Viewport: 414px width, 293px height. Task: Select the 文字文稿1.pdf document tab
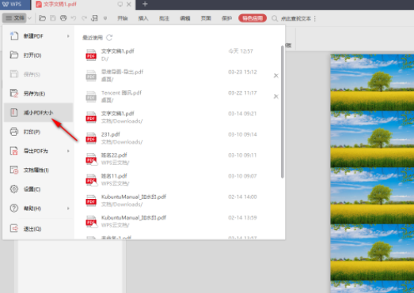point(83,5)
